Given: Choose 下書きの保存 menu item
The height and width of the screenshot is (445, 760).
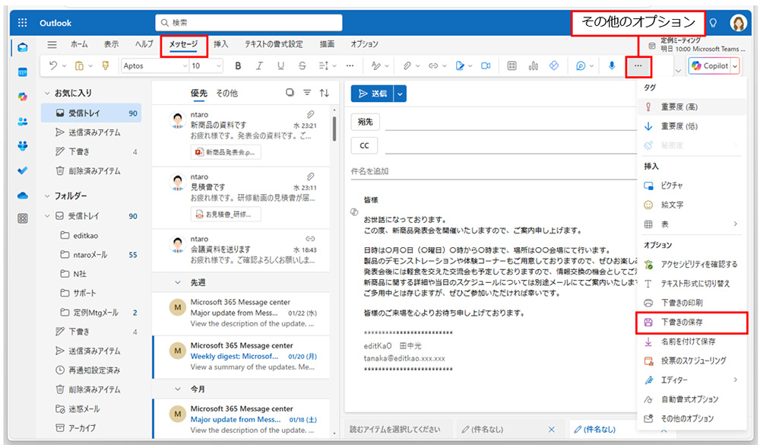Looking at the screenshot, I should [692, 323].
